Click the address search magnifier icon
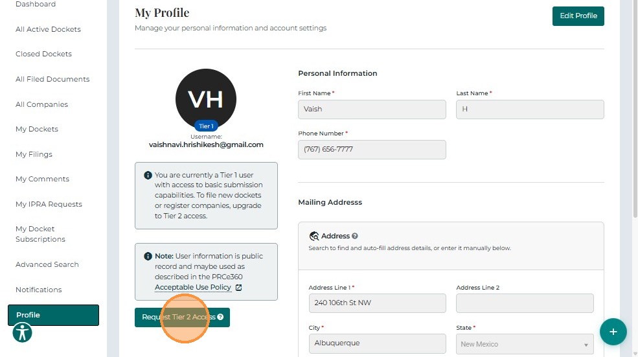The height and width of the screenshot is (357, 638). [314, 236]
